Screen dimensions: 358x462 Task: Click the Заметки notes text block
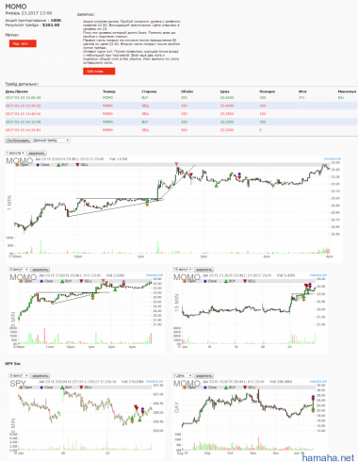131,41
